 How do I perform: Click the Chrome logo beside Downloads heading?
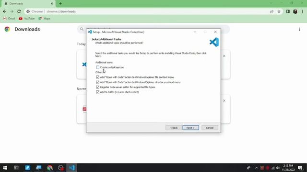(x=7, y=29)
